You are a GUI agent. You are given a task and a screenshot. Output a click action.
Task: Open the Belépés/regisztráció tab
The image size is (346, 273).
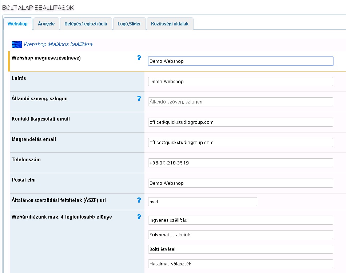[86, 24]
